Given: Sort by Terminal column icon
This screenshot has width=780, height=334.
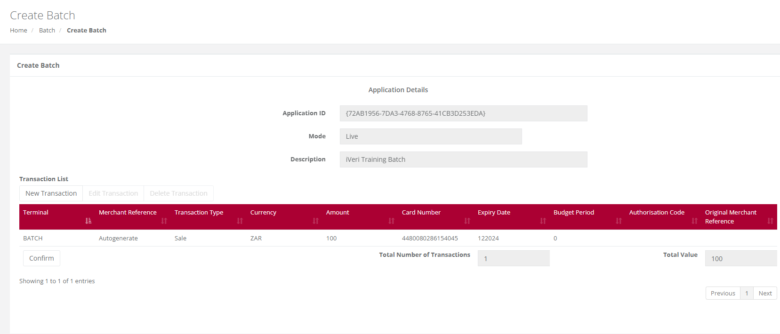Looking at the screenshot, I should point(88,221).
